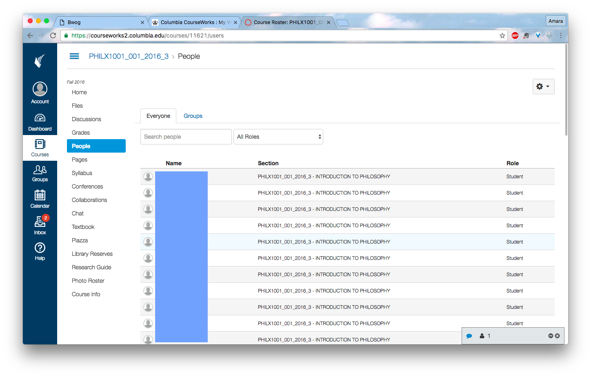Click the Amara profile button
Viewport: 591px width, 377px height.
click(555, 21)
